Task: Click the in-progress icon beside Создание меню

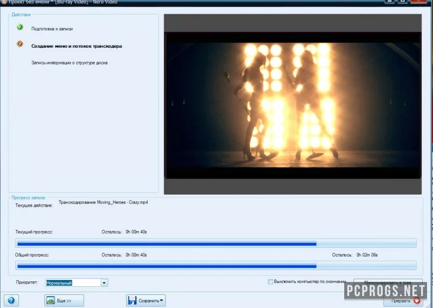Action: click(x=20, y=44)
